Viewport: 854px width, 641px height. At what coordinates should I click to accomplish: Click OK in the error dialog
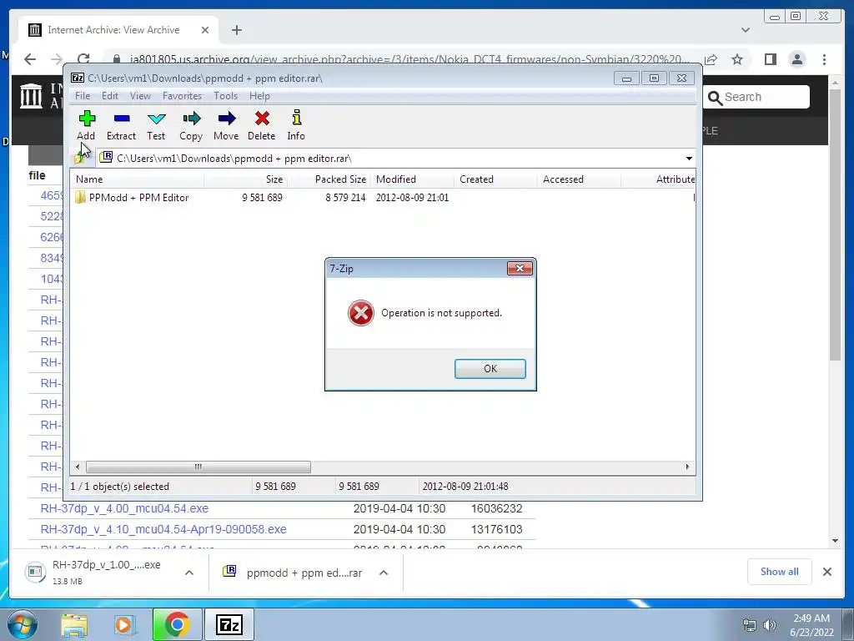pyautogui.click(x=490, y=368)
